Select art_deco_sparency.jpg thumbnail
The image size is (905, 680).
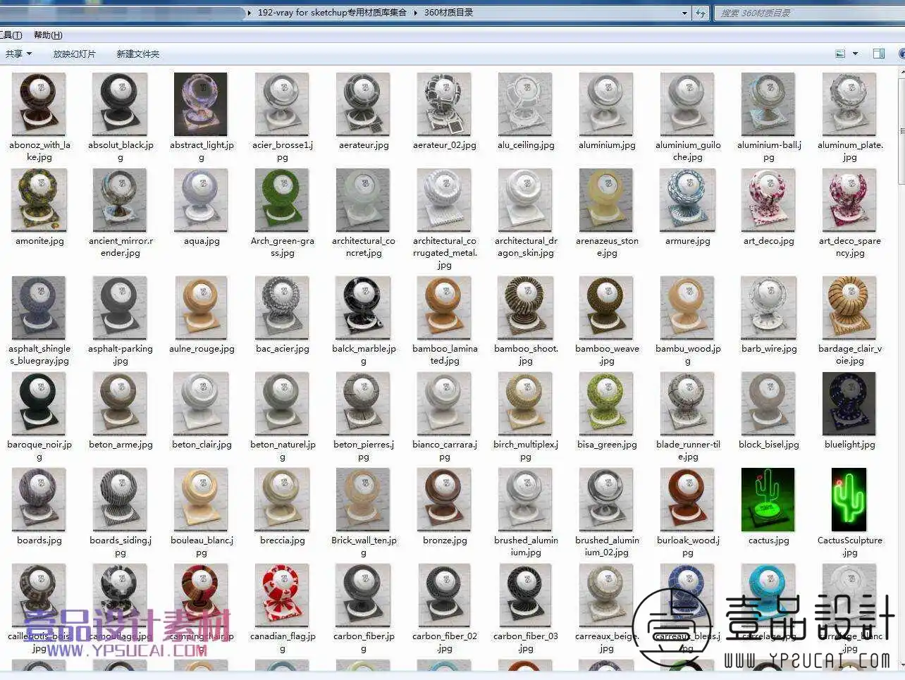tap(849, 200)
